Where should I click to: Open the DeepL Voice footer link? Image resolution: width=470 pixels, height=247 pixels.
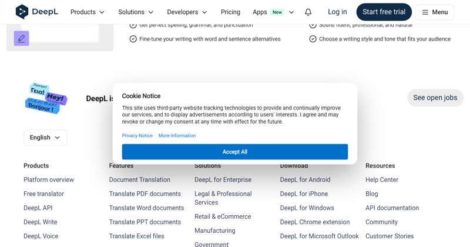point(41,236)
